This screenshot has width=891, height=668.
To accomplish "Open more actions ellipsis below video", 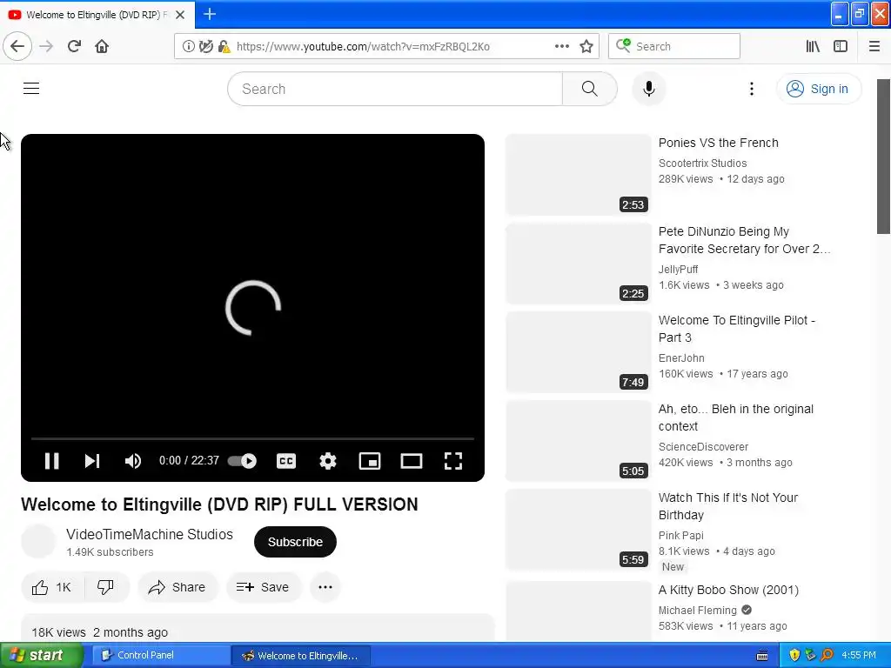I will click(325, 587).
